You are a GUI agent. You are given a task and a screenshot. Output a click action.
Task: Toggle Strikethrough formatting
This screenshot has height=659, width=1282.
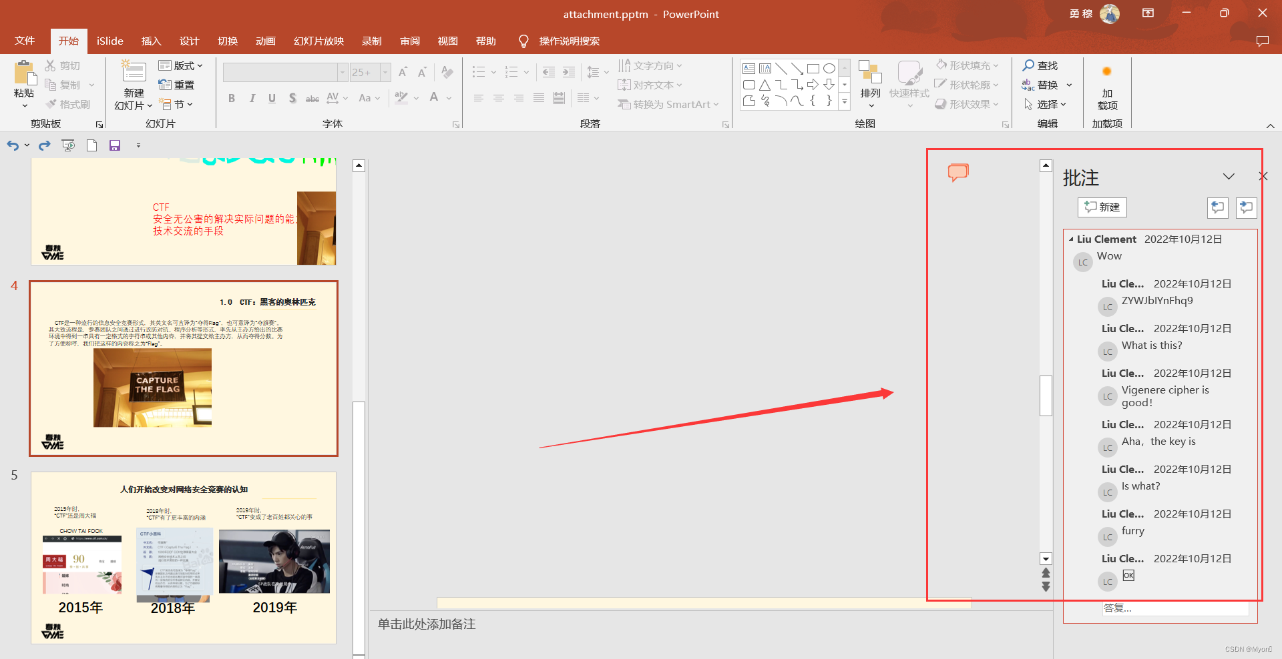312,98
